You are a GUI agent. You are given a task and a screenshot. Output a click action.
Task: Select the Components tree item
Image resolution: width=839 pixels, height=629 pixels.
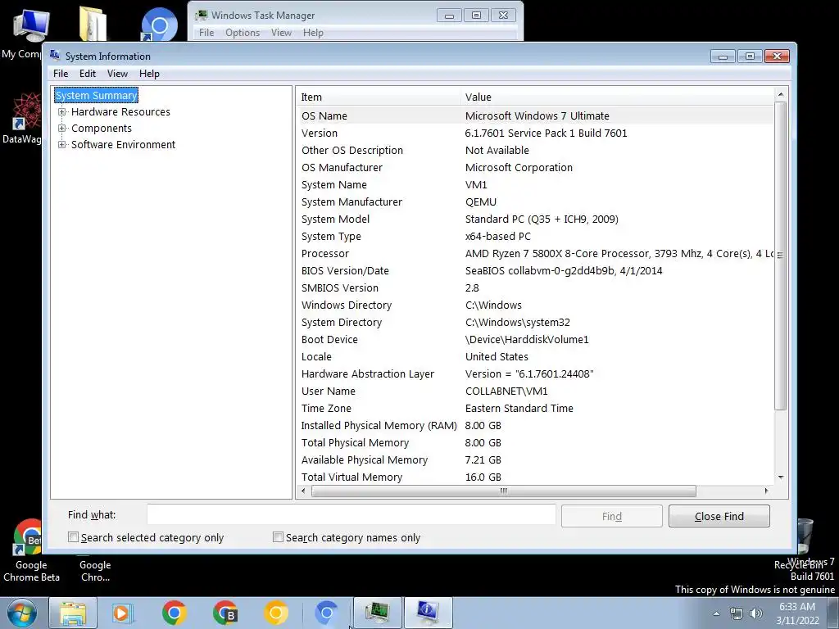point(101,129)
